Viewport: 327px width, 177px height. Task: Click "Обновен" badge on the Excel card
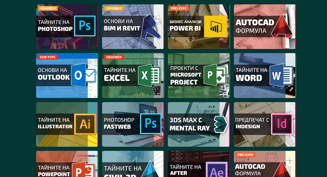(x=114, y=57)
